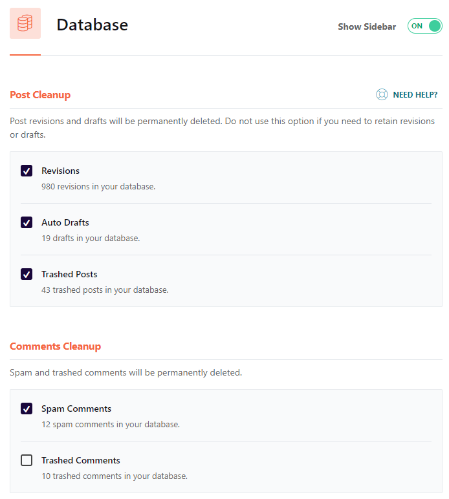
Task: Disable the Spam Comments checkbox
Action: tap(27, 409)
